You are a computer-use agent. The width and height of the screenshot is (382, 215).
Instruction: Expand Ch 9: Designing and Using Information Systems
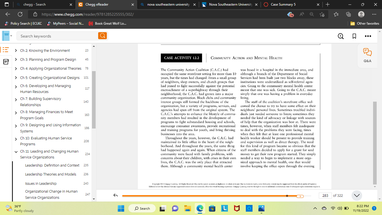pyautogui.click(x=16, y=126)
